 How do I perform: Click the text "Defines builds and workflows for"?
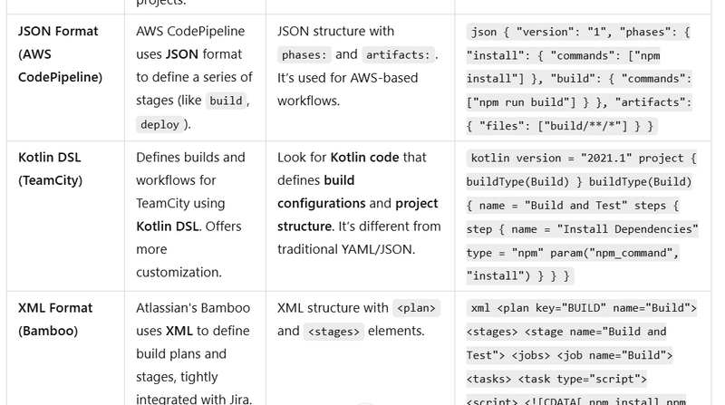190,169
